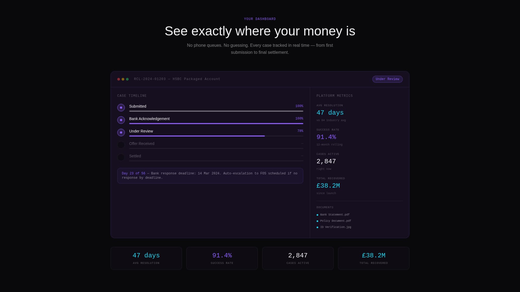The height and width of the screenshot is (292, 520).
Task: Click '47 days' under AVG RESOLUTION in metrics panel
Action: [330, 113]
